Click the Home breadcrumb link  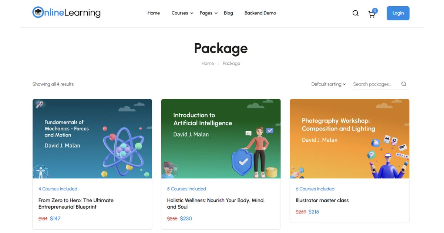[x=208, y=63]
